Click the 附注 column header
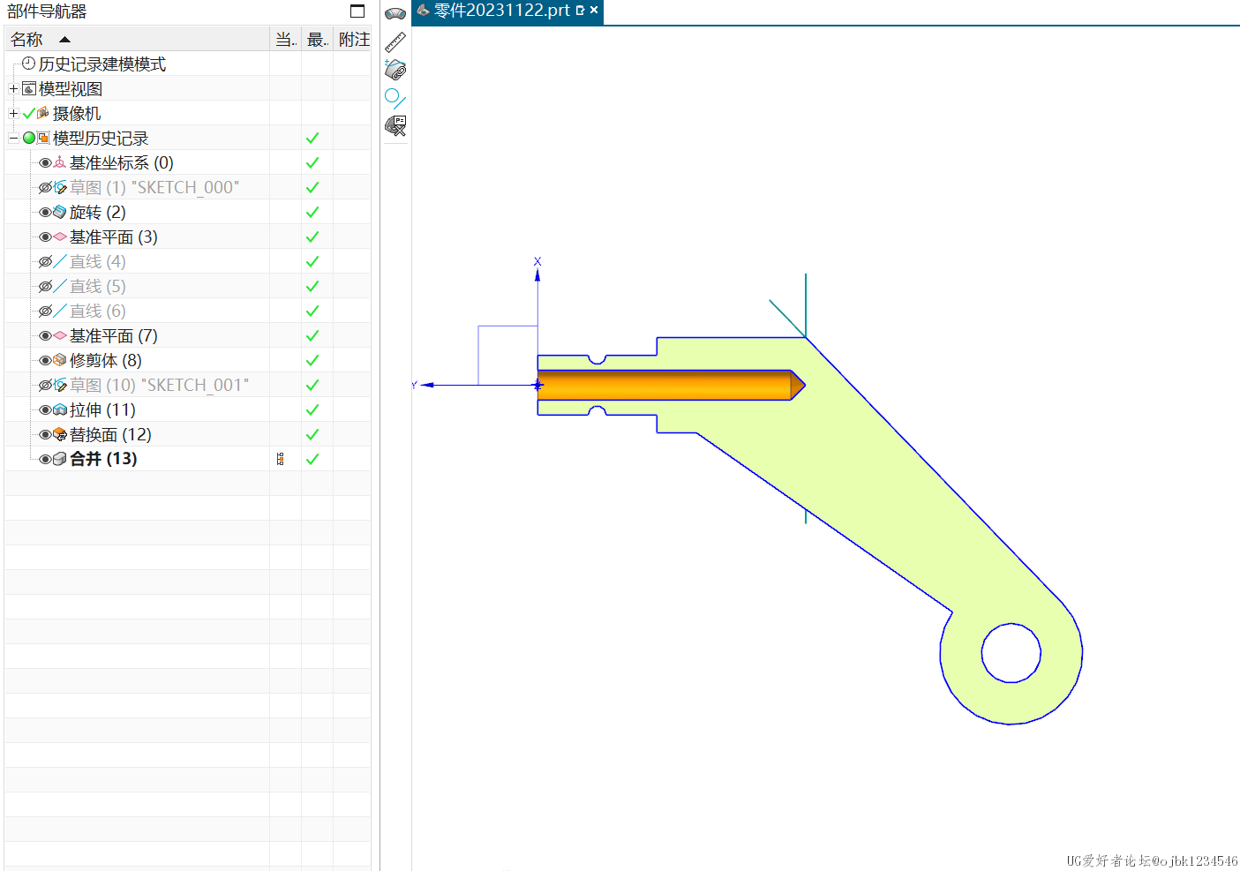The width and height of the screenshot is (1240, 871). (x=353, y=40)
